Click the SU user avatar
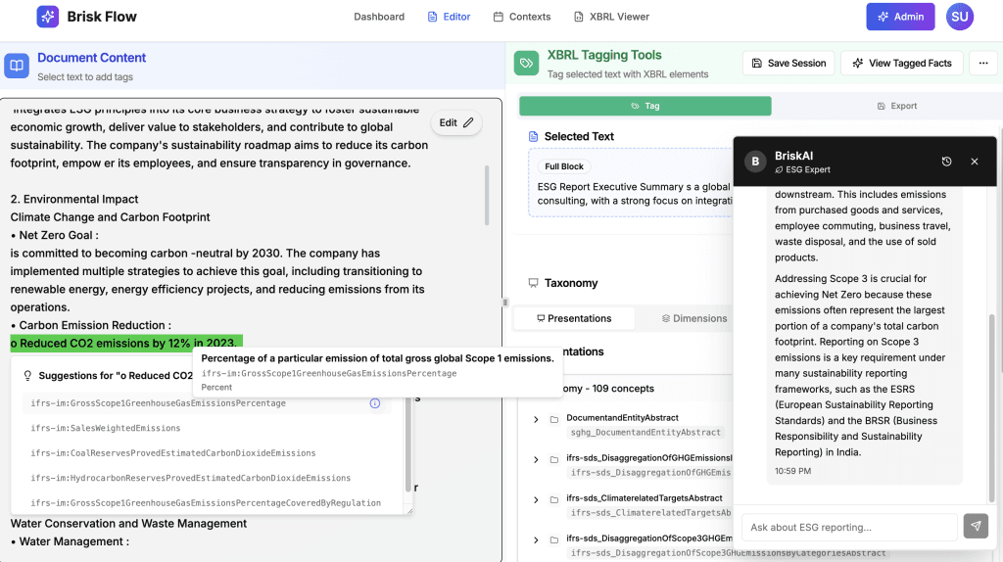Screen dimensions: 1003x562 [x=959, y=17]
